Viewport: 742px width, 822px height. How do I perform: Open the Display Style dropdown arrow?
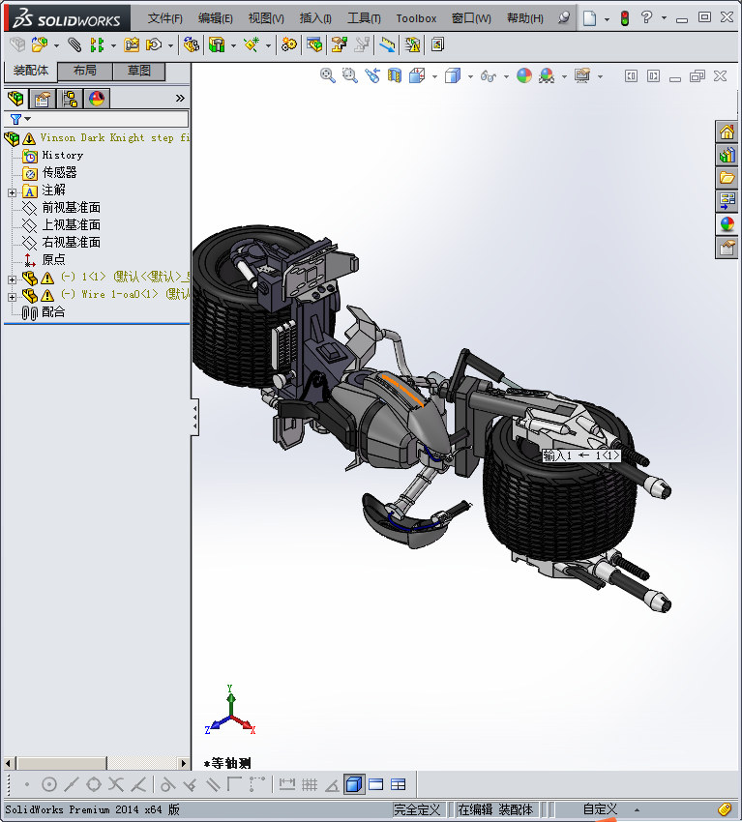(470, 77)
